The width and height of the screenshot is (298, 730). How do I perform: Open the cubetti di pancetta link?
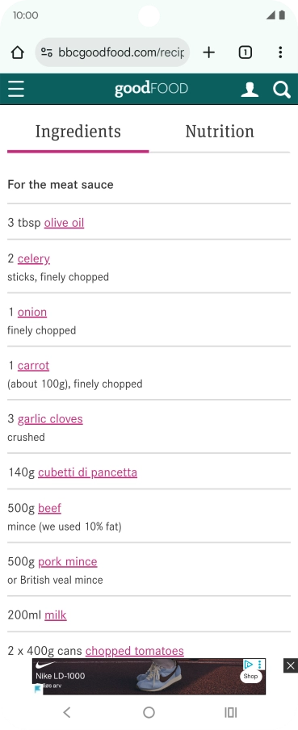(x=87, y=472)
